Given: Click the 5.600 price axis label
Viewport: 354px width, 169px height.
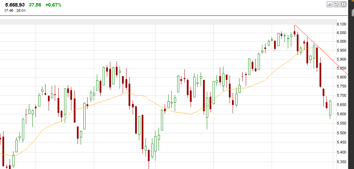Looking at the screenshot, I should (x=341, y=114).
